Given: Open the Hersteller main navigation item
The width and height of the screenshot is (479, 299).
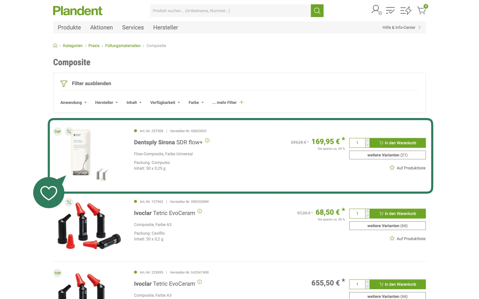Looking at the screenshot, I should (166, 27).
